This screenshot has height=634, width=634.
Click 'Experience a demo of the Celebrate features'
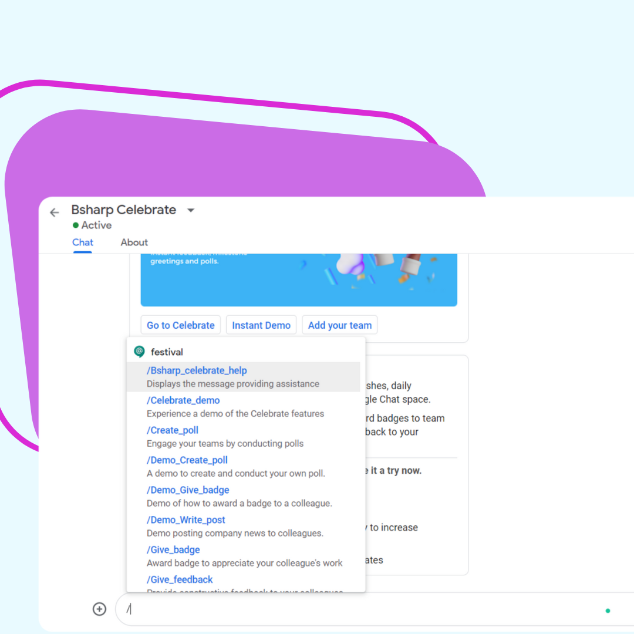[x=235, y=414]
